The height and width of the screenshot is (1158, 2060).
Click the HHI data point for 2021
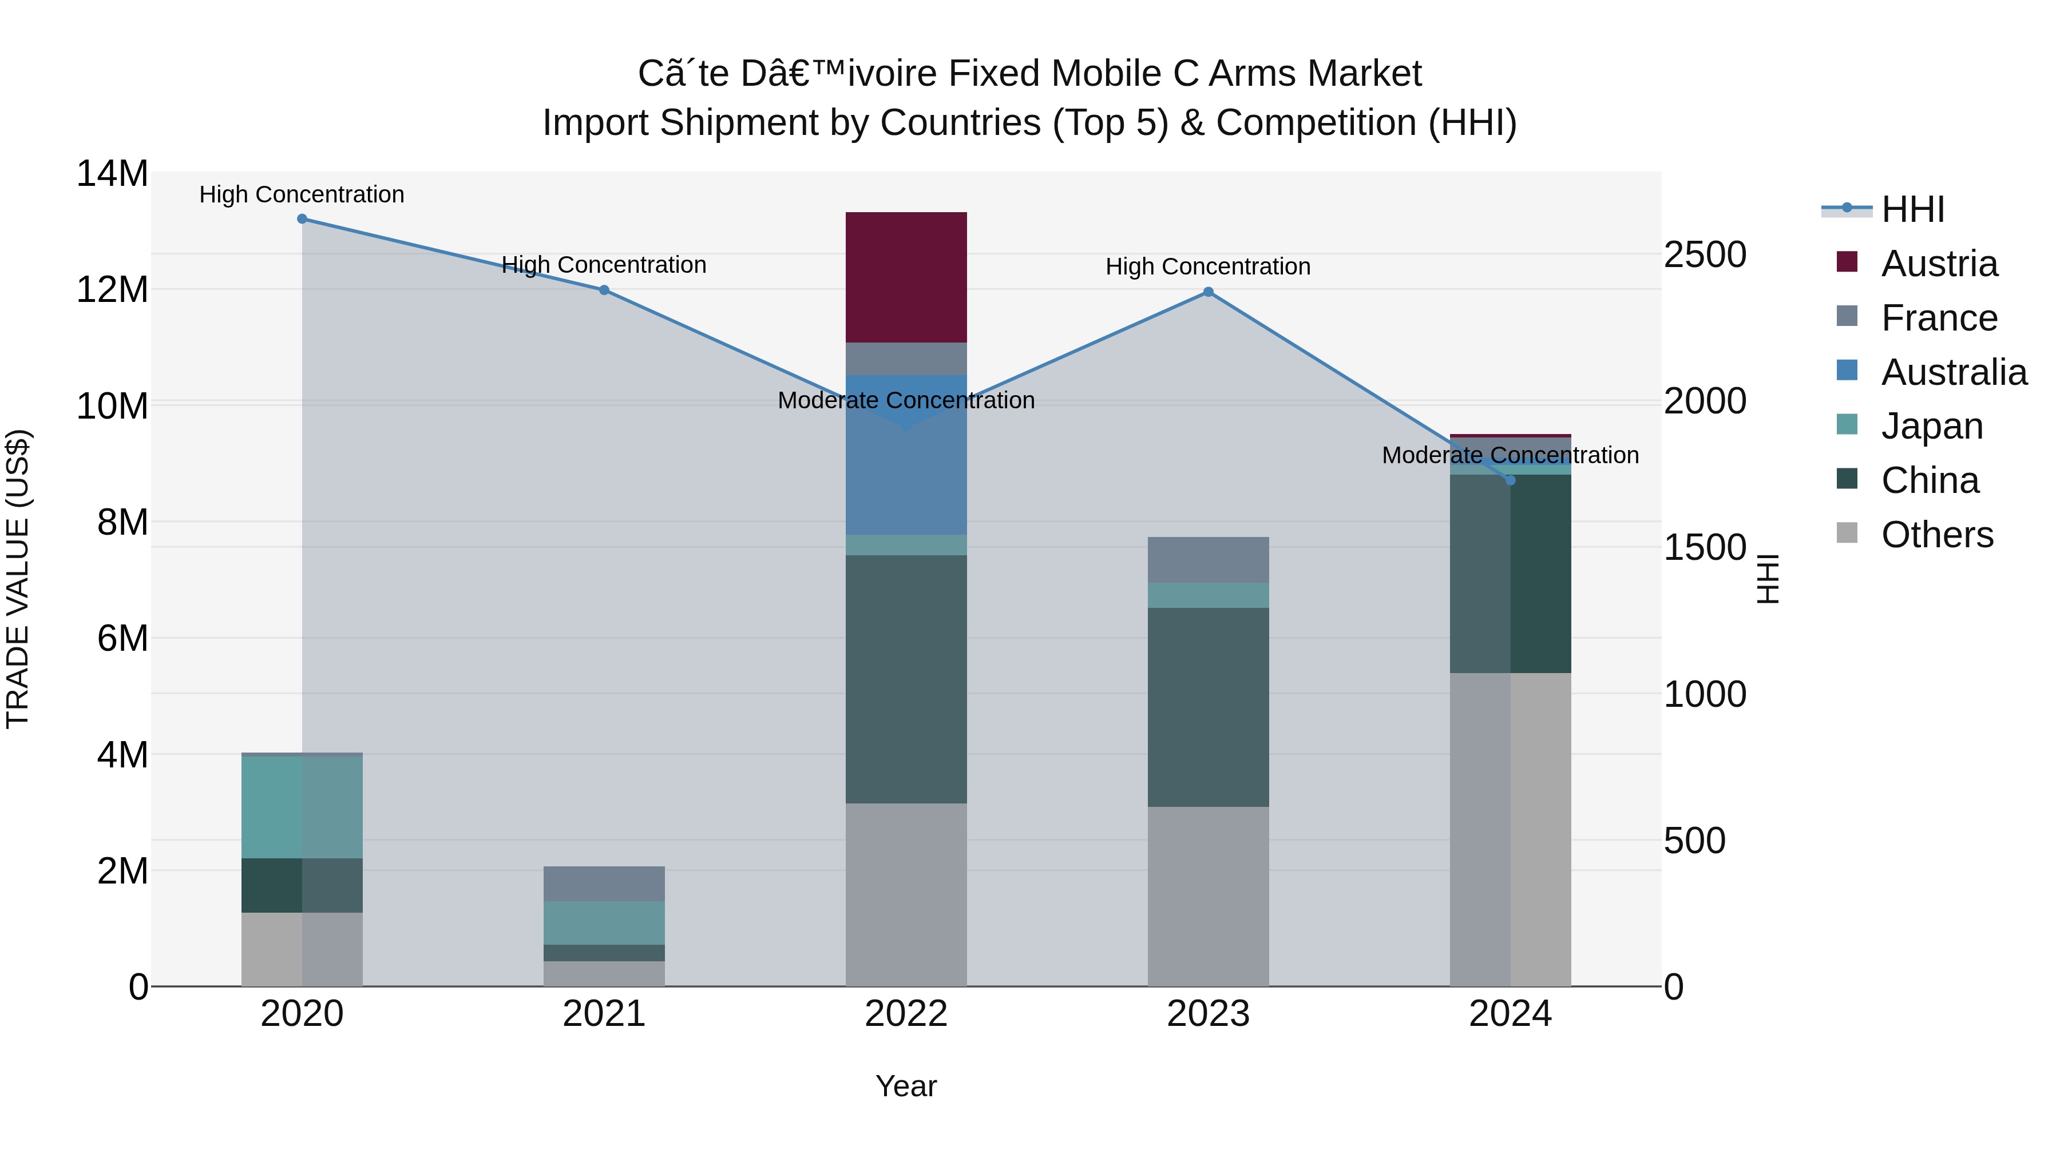605,290
